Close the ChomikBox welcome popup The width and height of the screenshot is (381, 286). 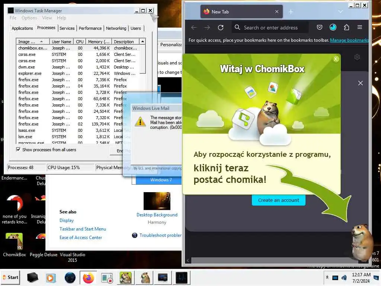336,59
